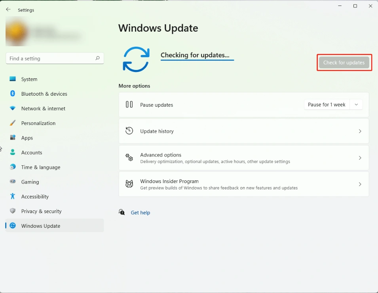Open the Apps settings category
Viewport: 378px width, 293px height.
[x=27, y=138]
